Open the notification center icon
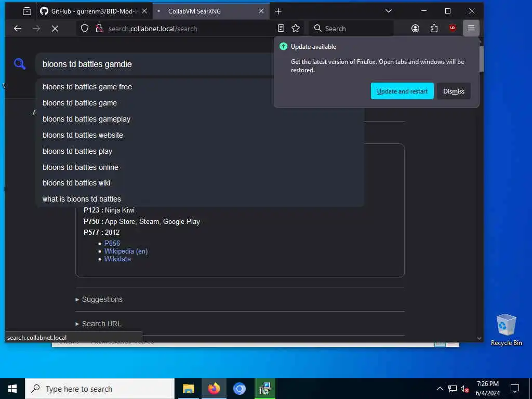Image resolution: width=532 pixels, height=399 pixels. tap(515, 389)
